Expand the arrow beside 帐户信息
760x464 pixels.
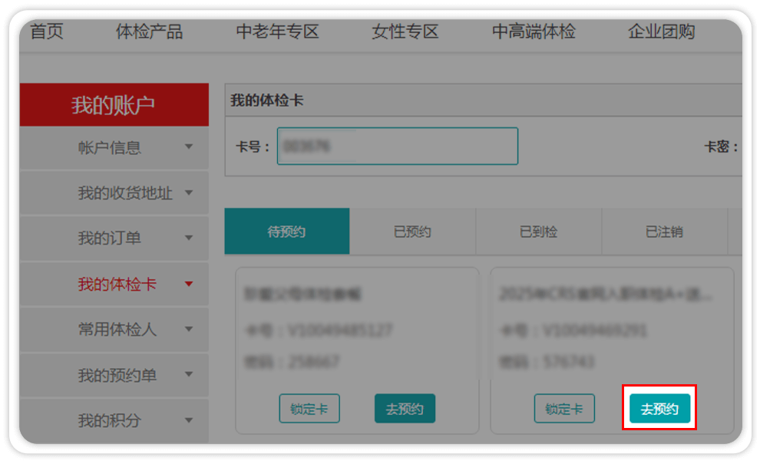(x=189, y=147)
